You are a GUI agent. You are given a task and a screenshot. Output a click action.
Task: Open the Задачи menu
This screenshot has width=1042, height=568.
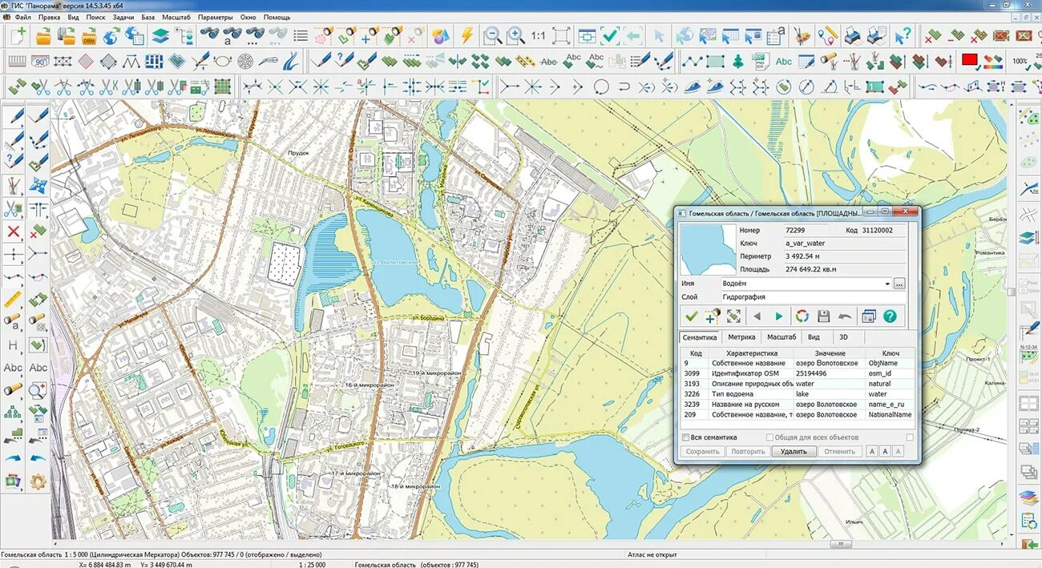click(123, 17)
